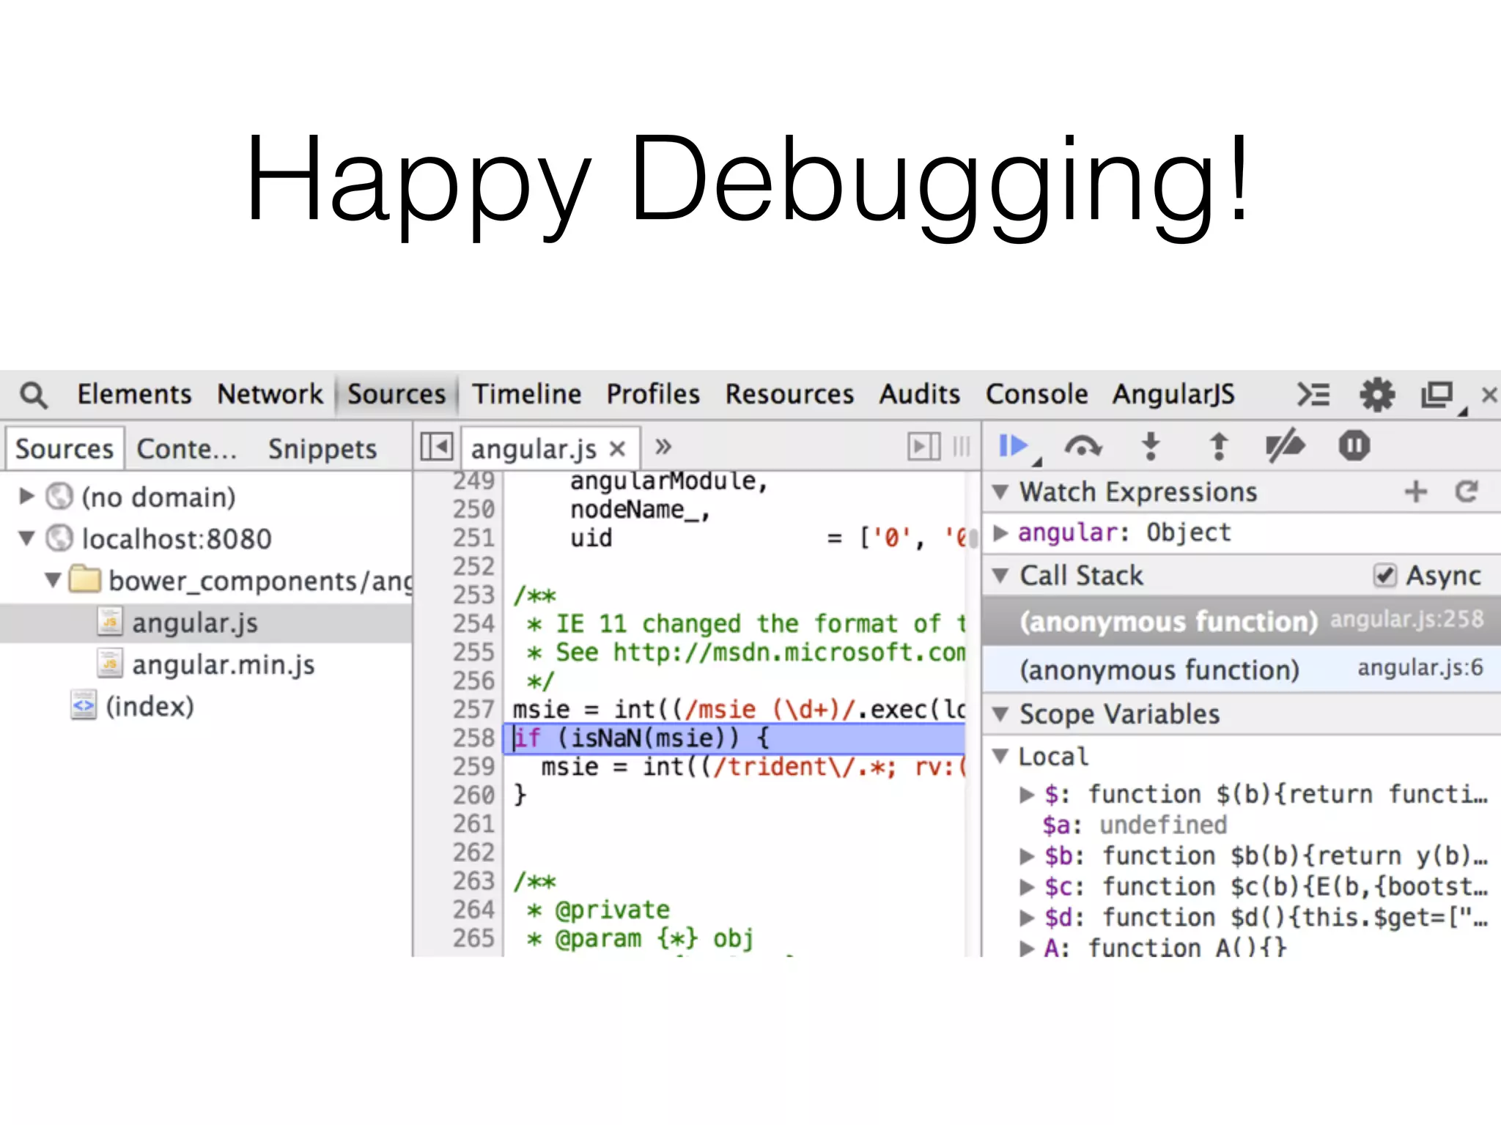Set a breakpoint on line 257
The height and width of the screenshot is (1125, 1501).
(473, 709)
